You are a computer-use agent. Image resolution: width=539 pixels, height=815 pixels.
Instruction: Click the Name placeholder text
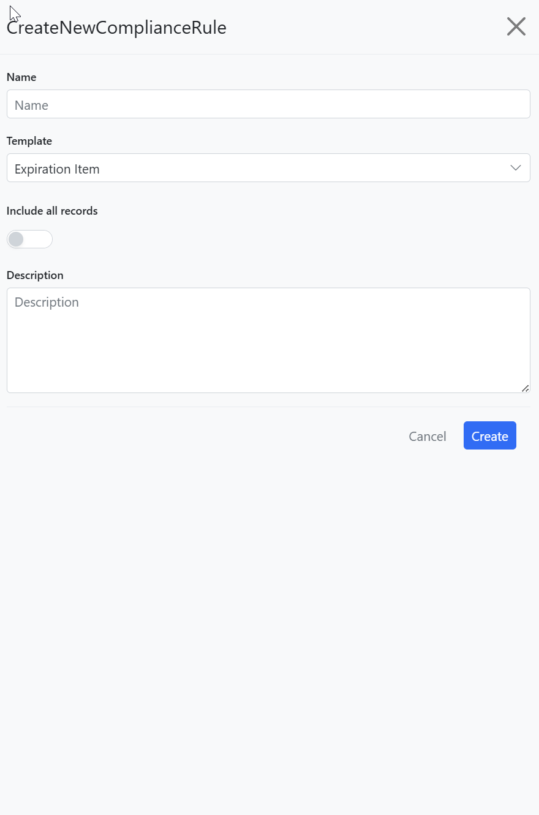(x=31, y=105)
